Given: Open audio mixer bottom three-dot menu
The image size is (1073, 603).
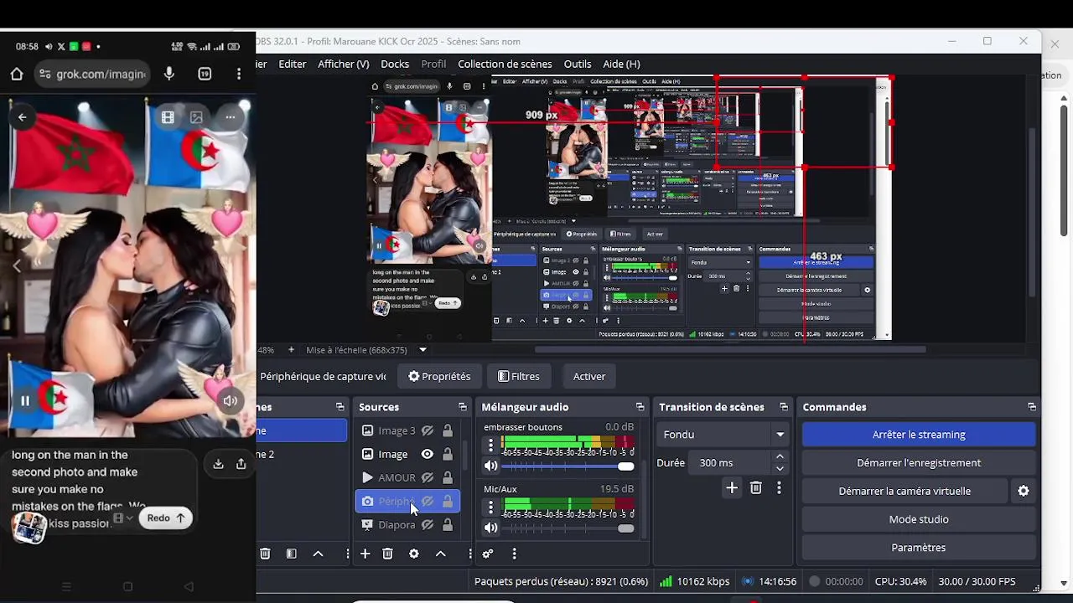Looking at the screenshot, I should (x=514, y=554).
